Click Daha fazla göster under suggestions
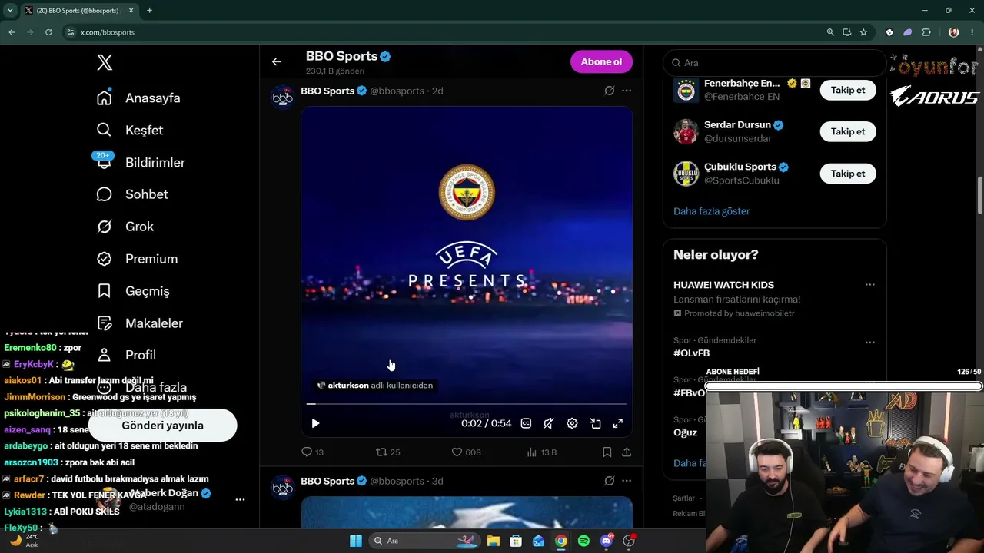Image resolution: width=984 pixels, height=553 pixels. click(x=711, y=211)
